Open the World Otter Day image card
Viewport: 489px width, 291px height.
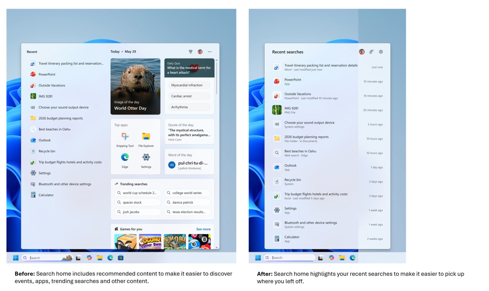point(135,86)
